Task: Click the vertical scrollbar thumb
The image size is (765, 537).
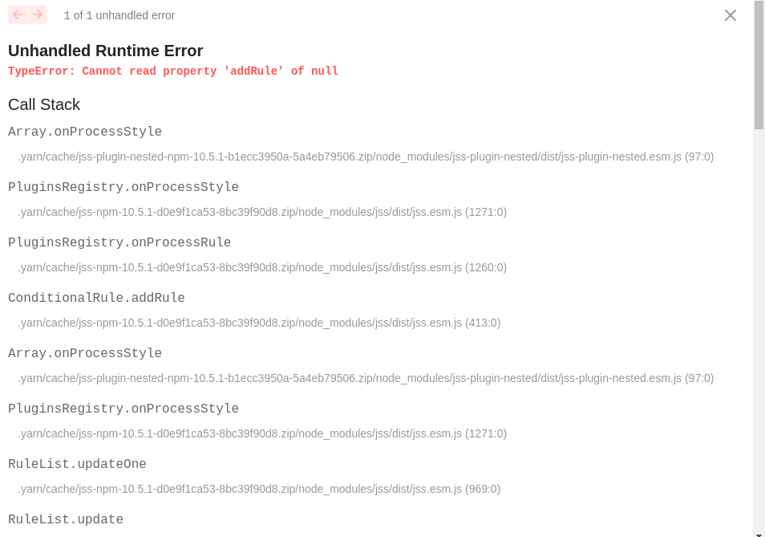Action: (759, 65)
